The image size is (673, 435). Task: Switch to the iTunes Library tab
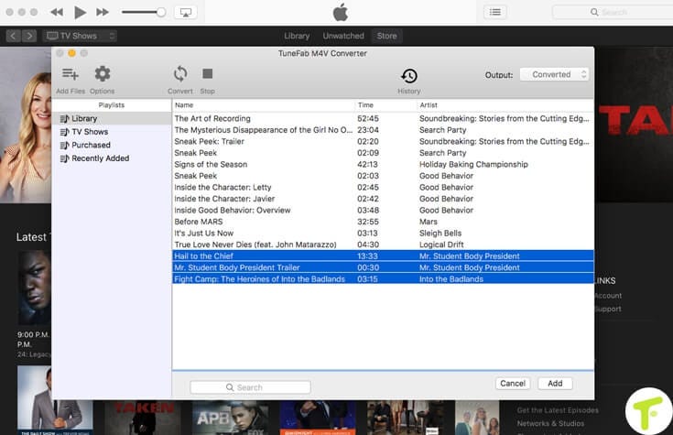coord(297,36)
